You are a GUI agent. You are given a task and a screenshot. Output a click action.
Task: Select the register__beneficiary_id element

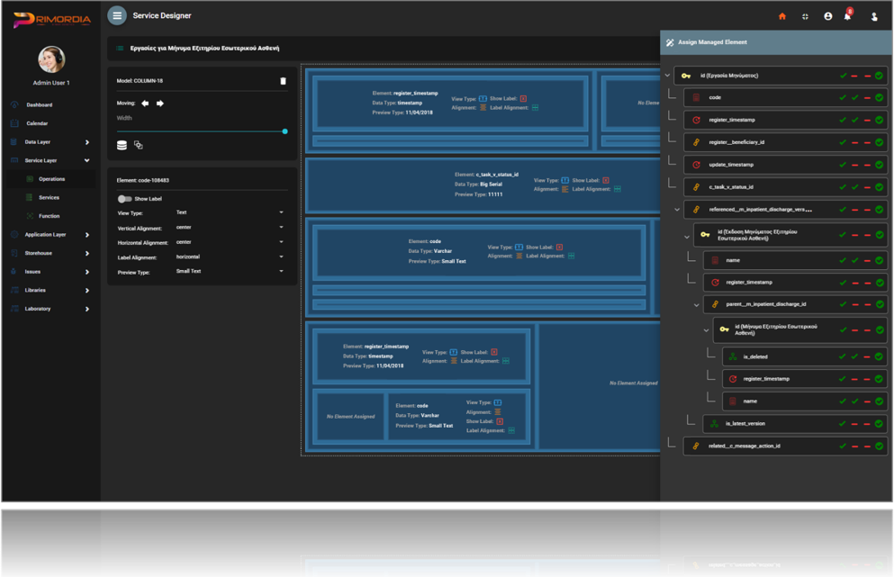tap(736, 142)
